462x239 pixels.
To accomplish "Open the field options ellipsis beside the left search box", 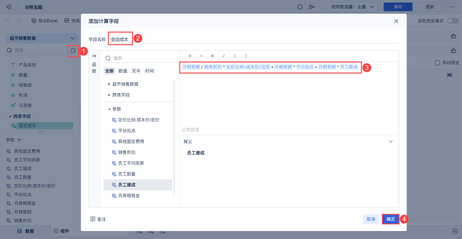I will coord(73,50).
